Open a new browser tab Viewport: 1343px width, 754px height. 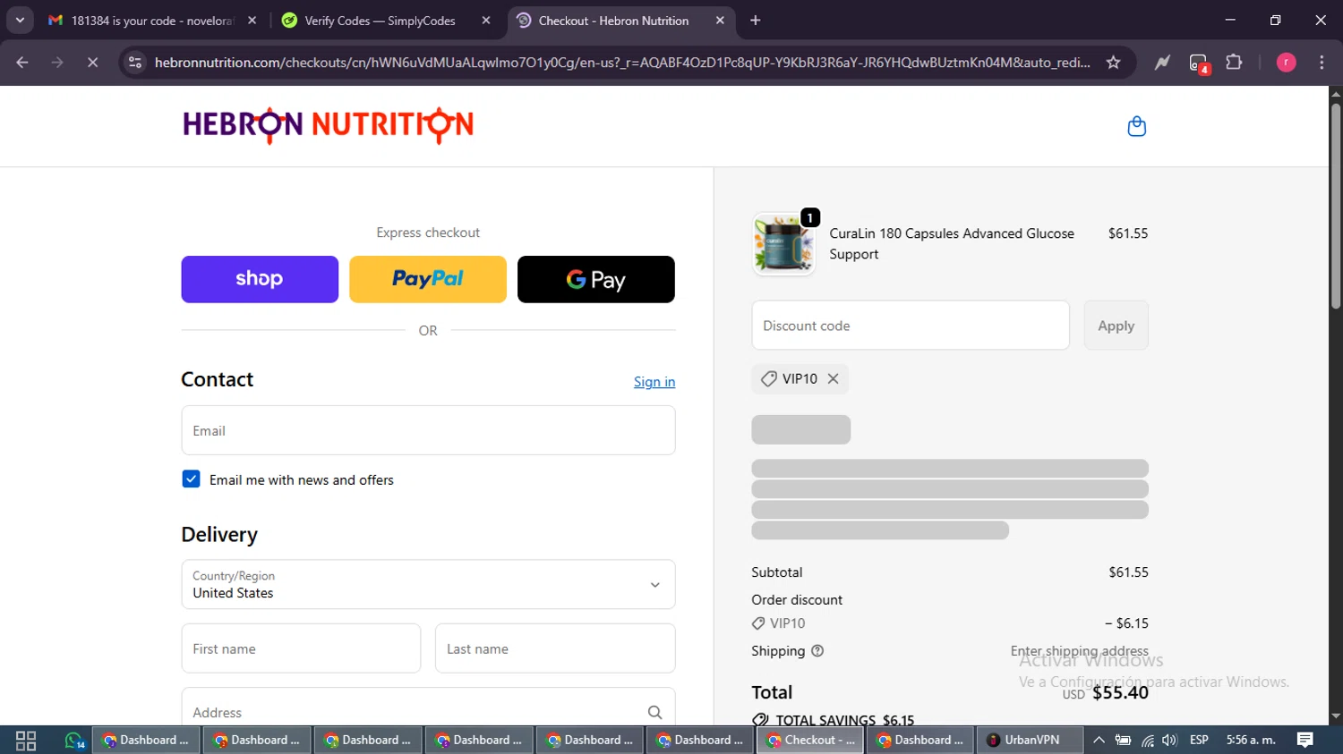(756, 21)
